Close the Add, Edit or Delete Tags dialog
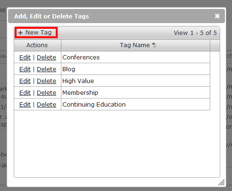 pos(217,16)
